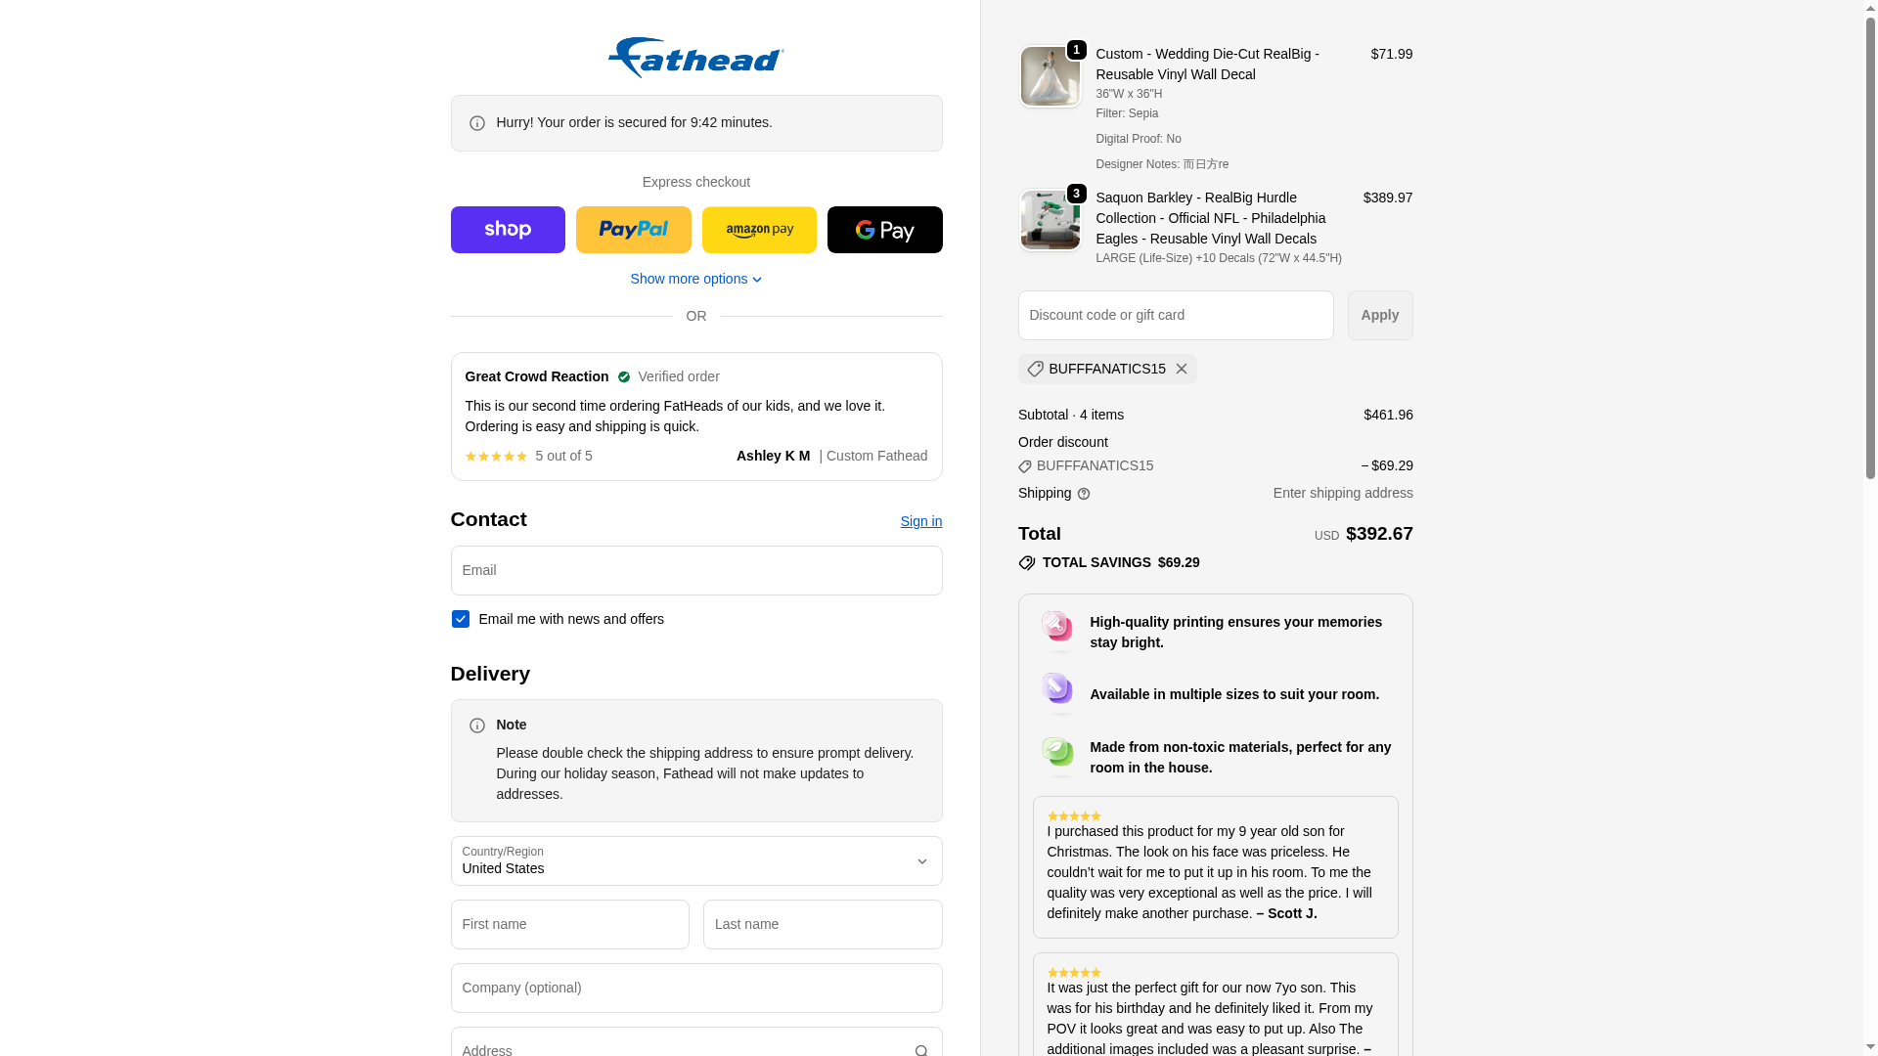Image resolution: width=1878 pixels, height=1056 pixels.
Task: Pay with Shop Pay button
Action: click(508, 230)
